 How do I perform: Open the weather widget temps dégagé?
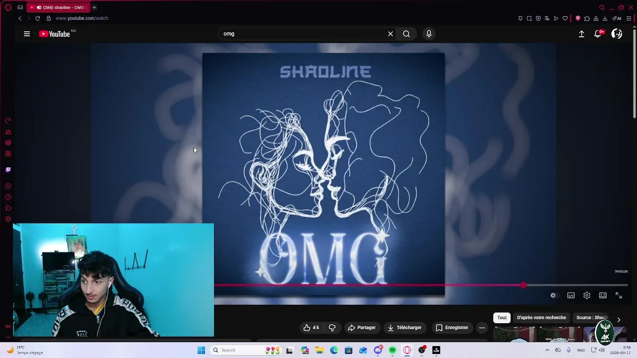point(25,351)
